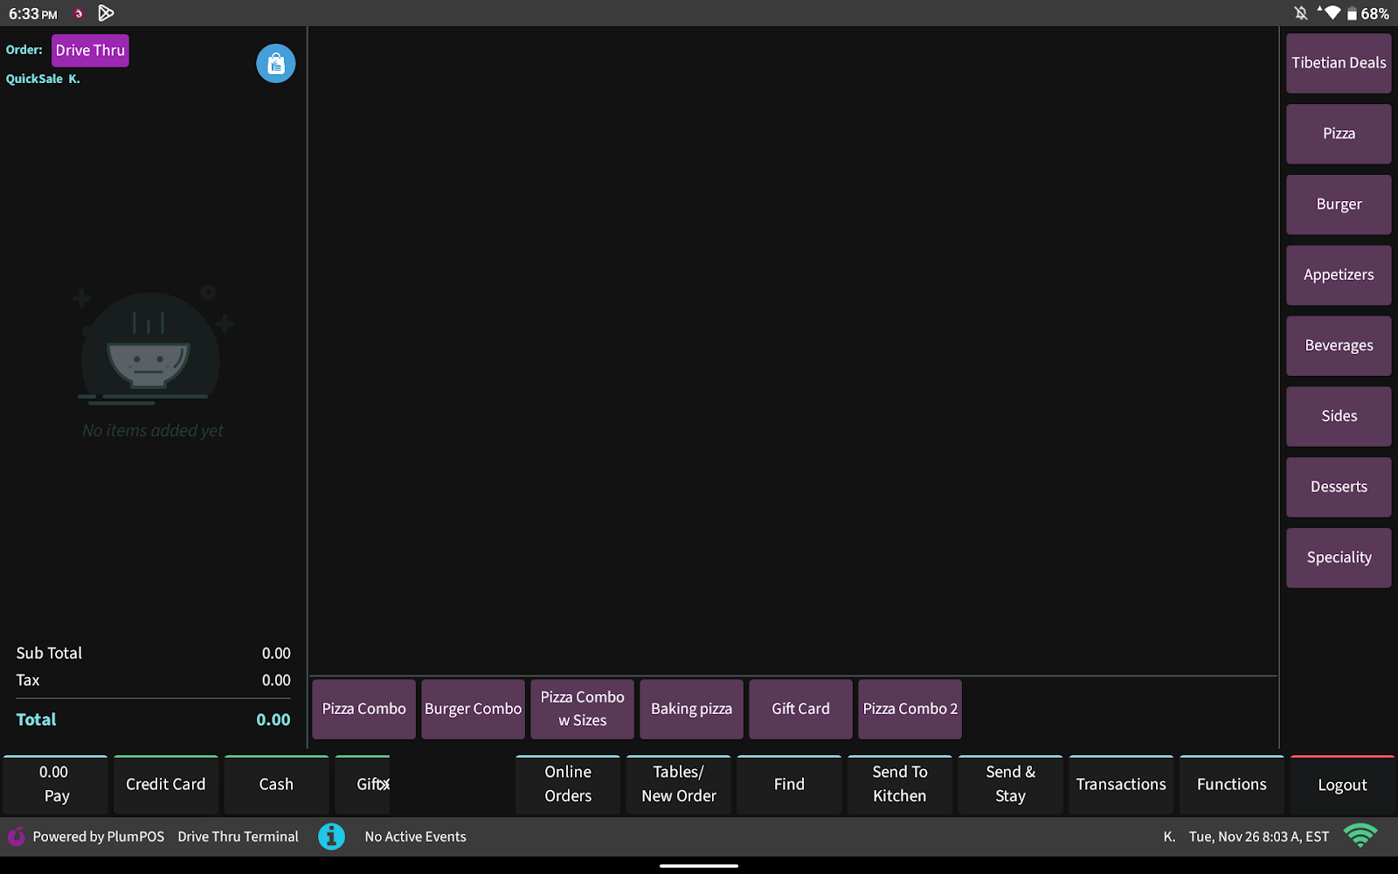
Task: Tap the blue shopping bag icon
Action: tap(275, 64)
